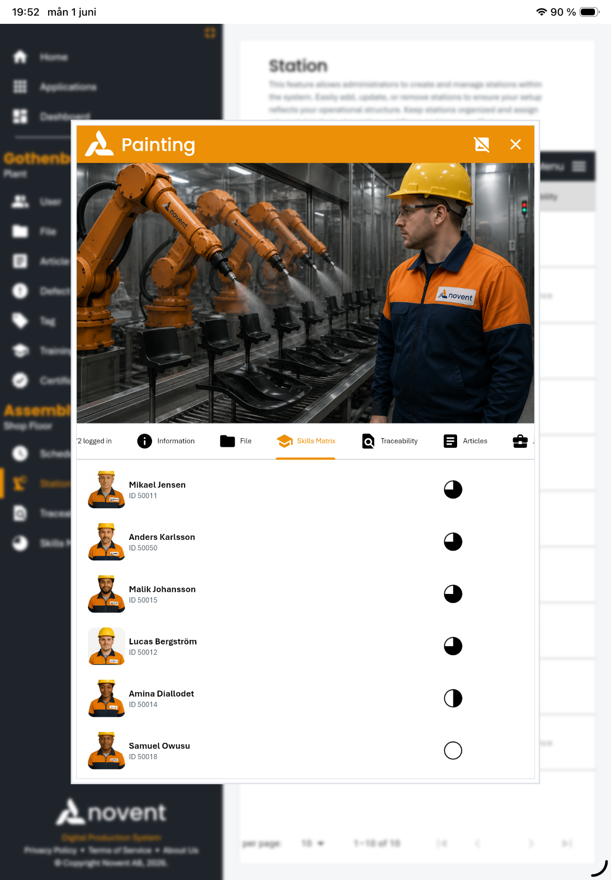Click Dashboard icon in background sidebar
The image size is (611, 880).
pyautogui.click(x=20, y=116)
